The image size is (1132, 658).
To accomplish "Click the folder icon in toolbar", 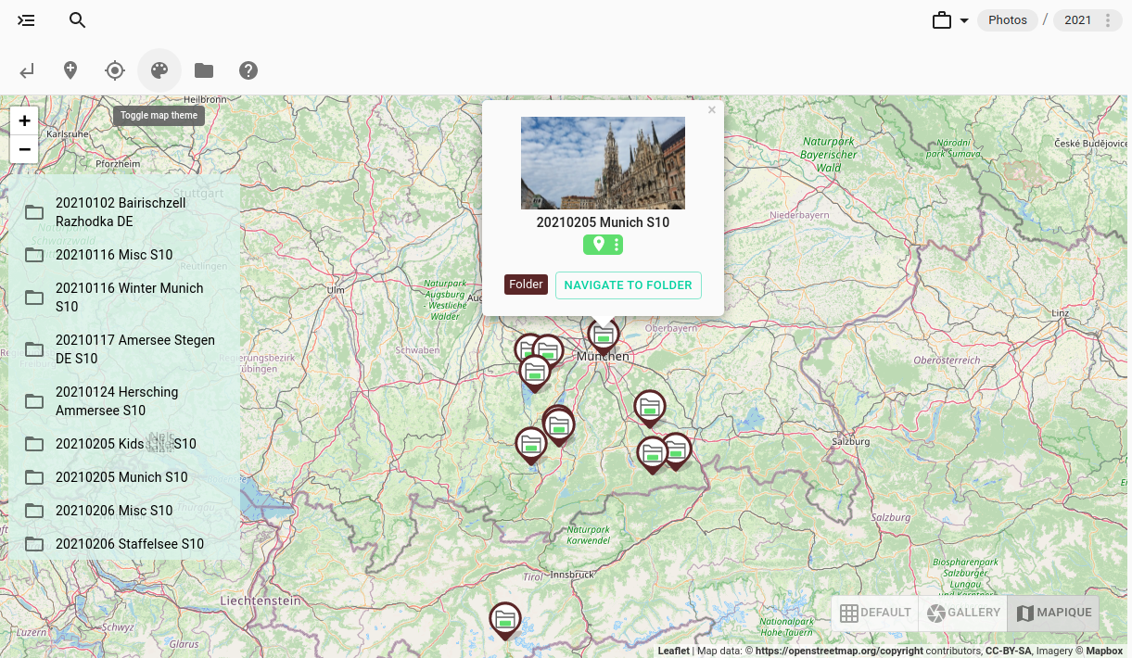I will (x=204, y=70).
